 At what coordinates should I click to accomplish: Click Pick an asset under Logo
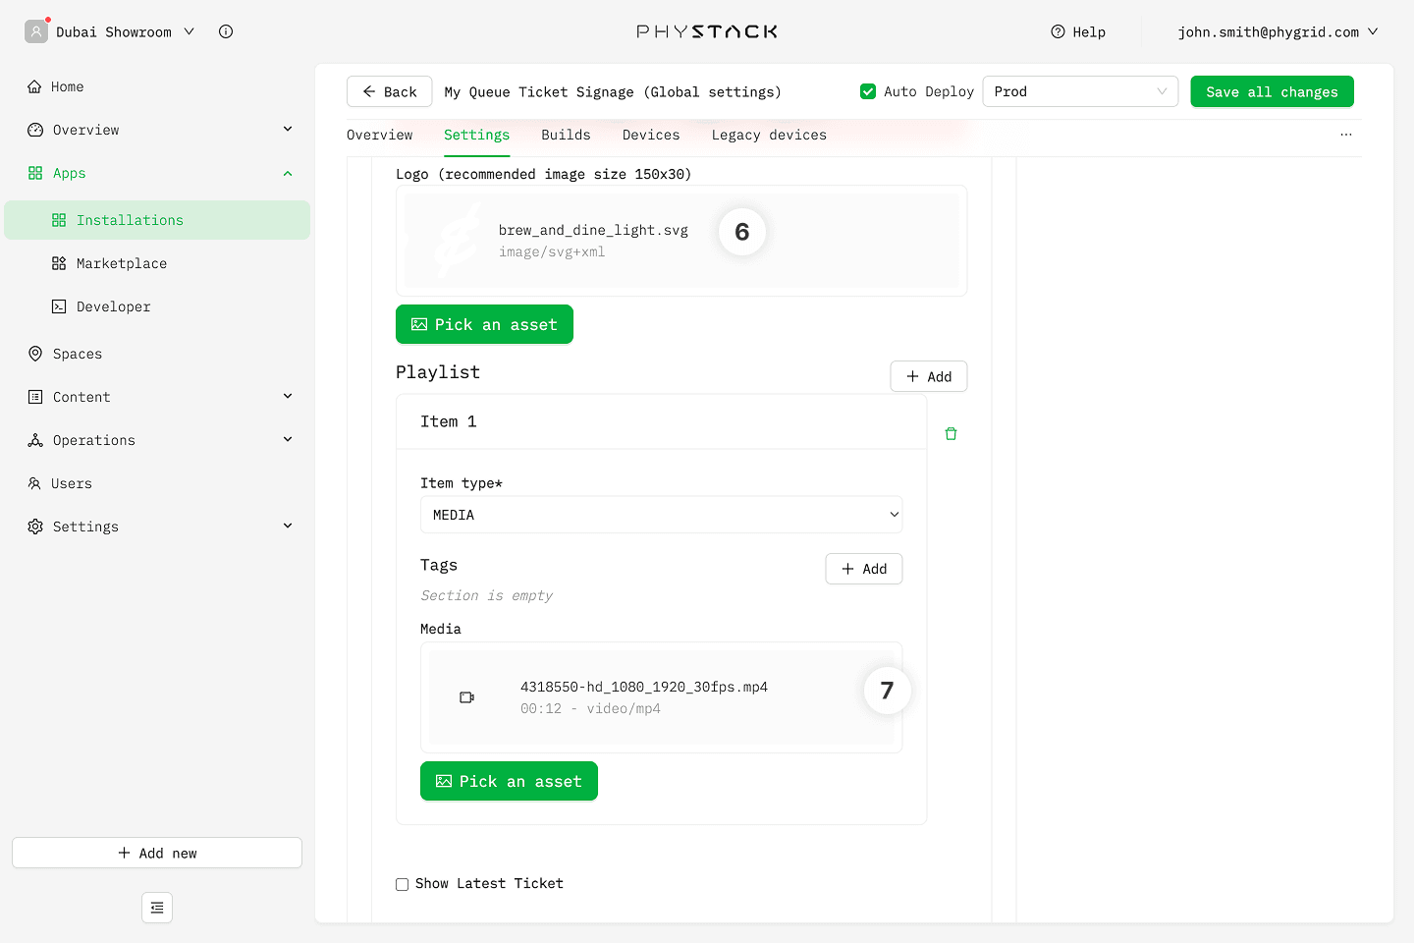484,324
